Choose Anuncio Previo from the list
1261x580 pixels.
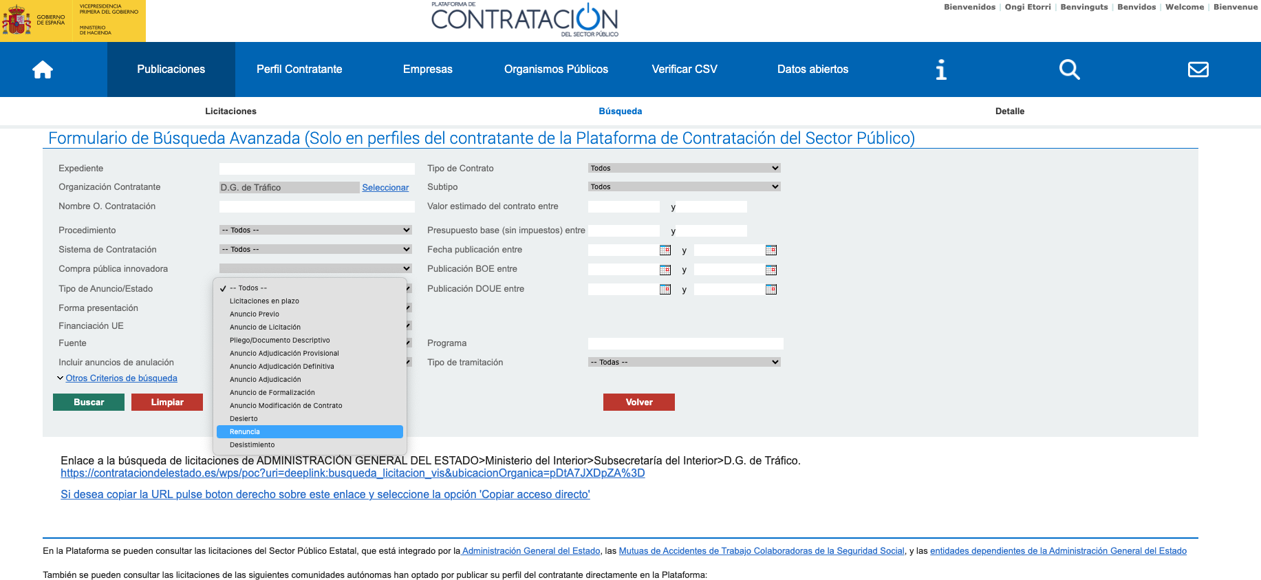click(310, 314)
